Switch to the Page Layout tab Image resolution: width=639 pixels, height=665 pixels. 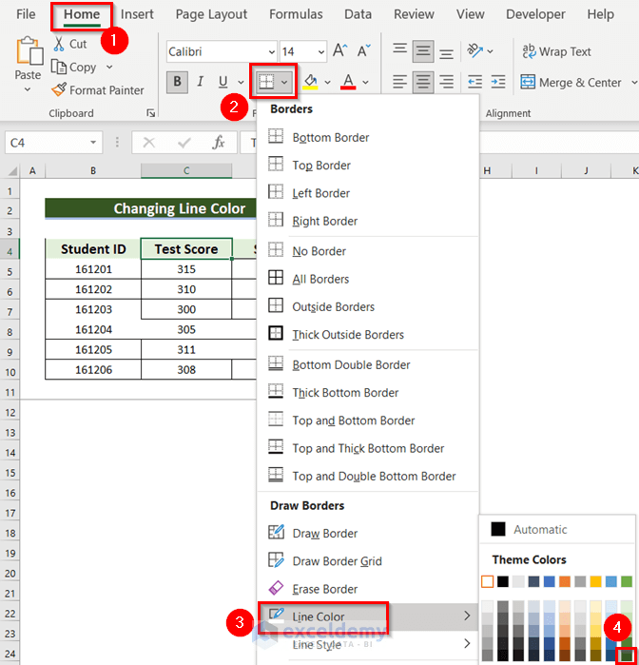click(211, 14)
